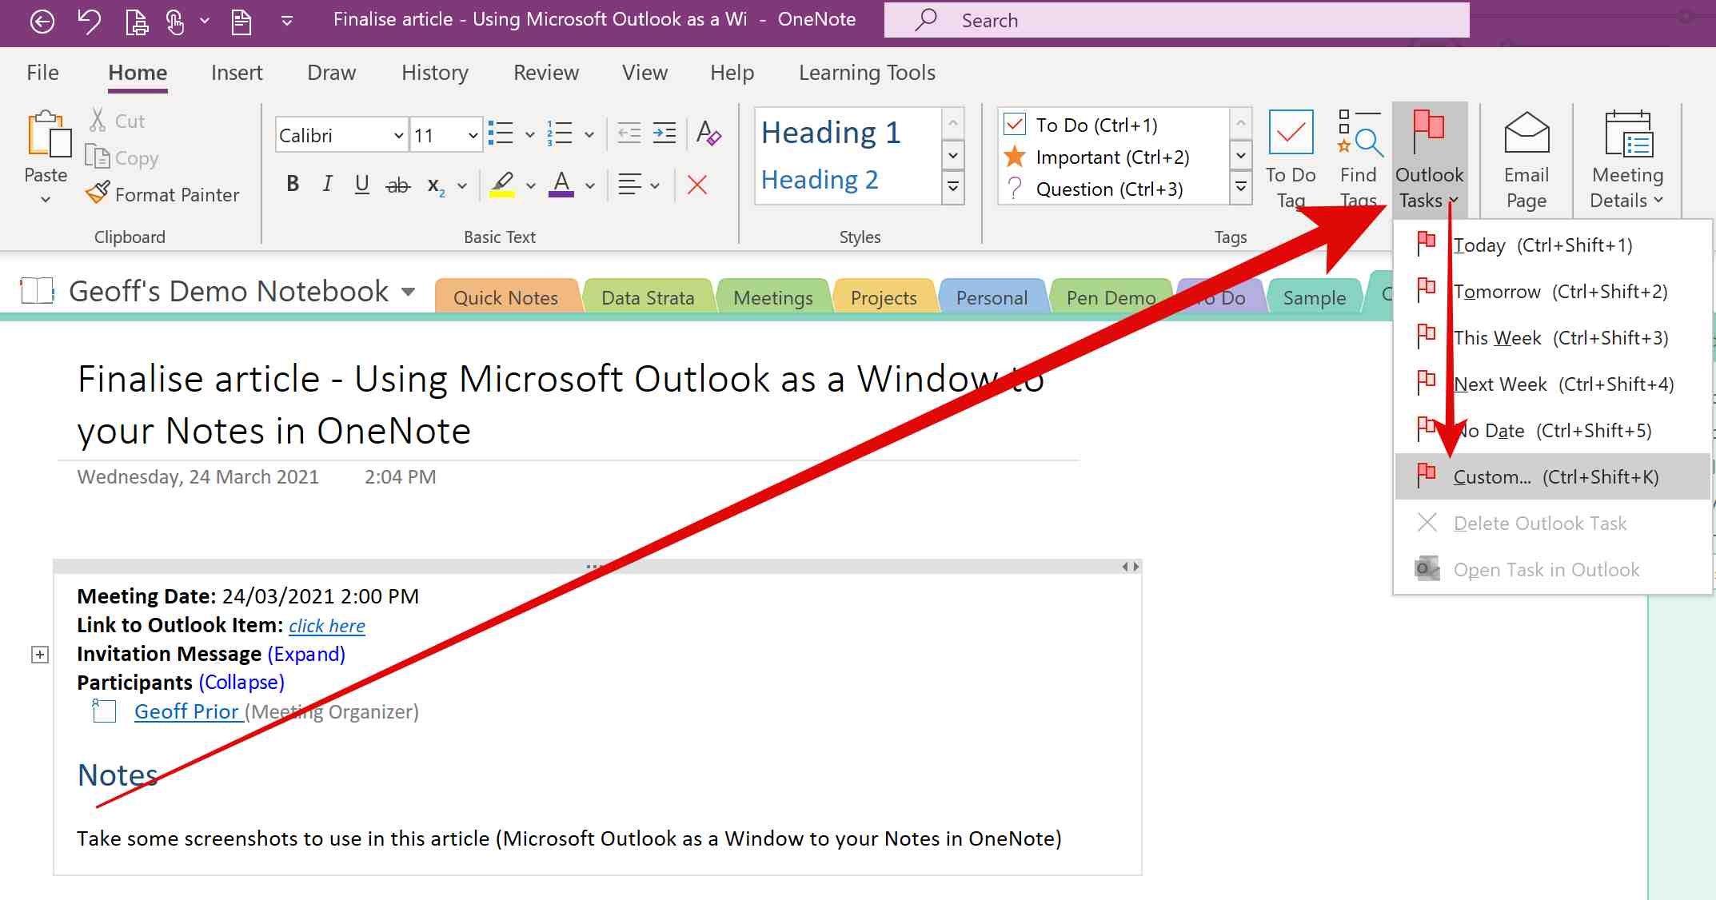
Task: Toggle bold formatting
Action: 293,184
